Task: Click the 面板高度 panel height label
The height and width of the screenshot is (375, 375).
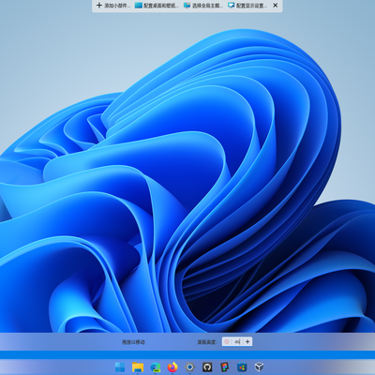Action: click(x=207, y=342)
